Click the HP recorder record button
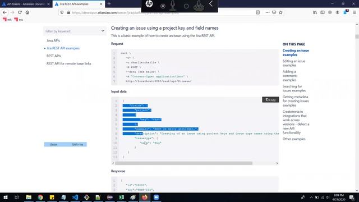The image size is (359, 202). tap(163, 6)
